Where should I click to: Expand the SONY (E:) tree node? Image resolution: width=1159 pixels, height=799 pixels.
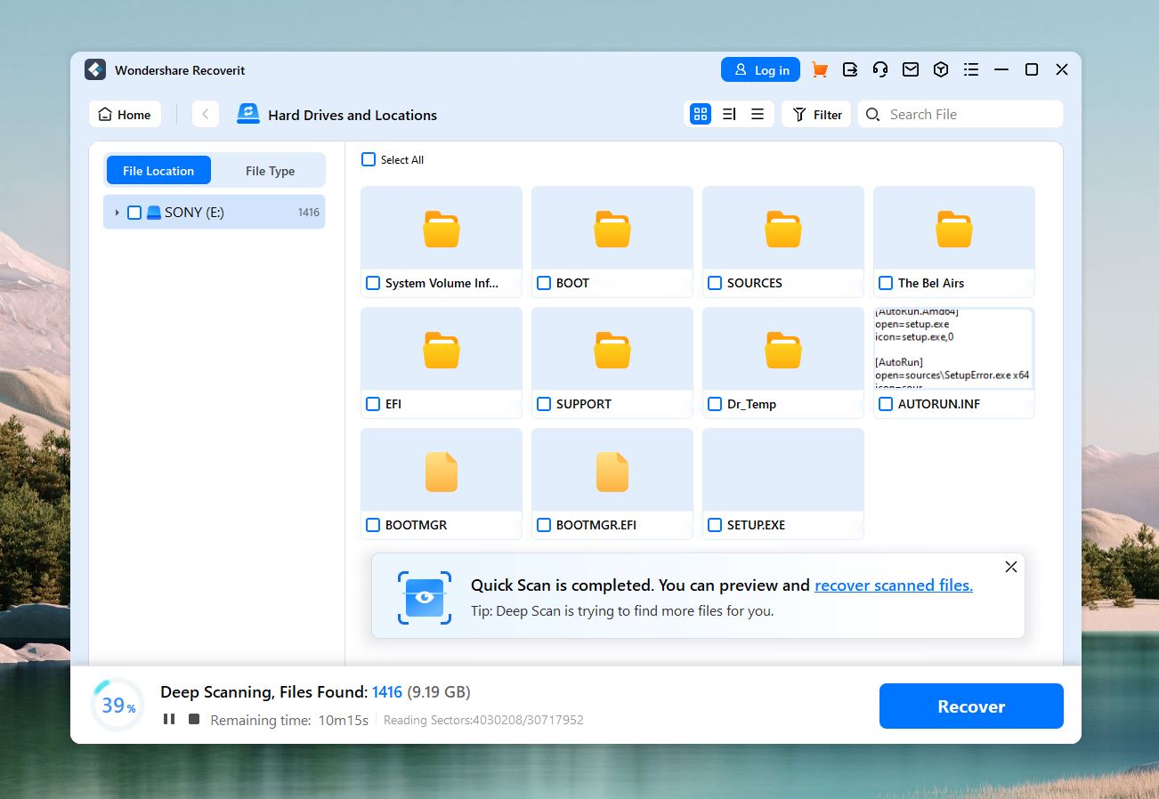point(117,212)
